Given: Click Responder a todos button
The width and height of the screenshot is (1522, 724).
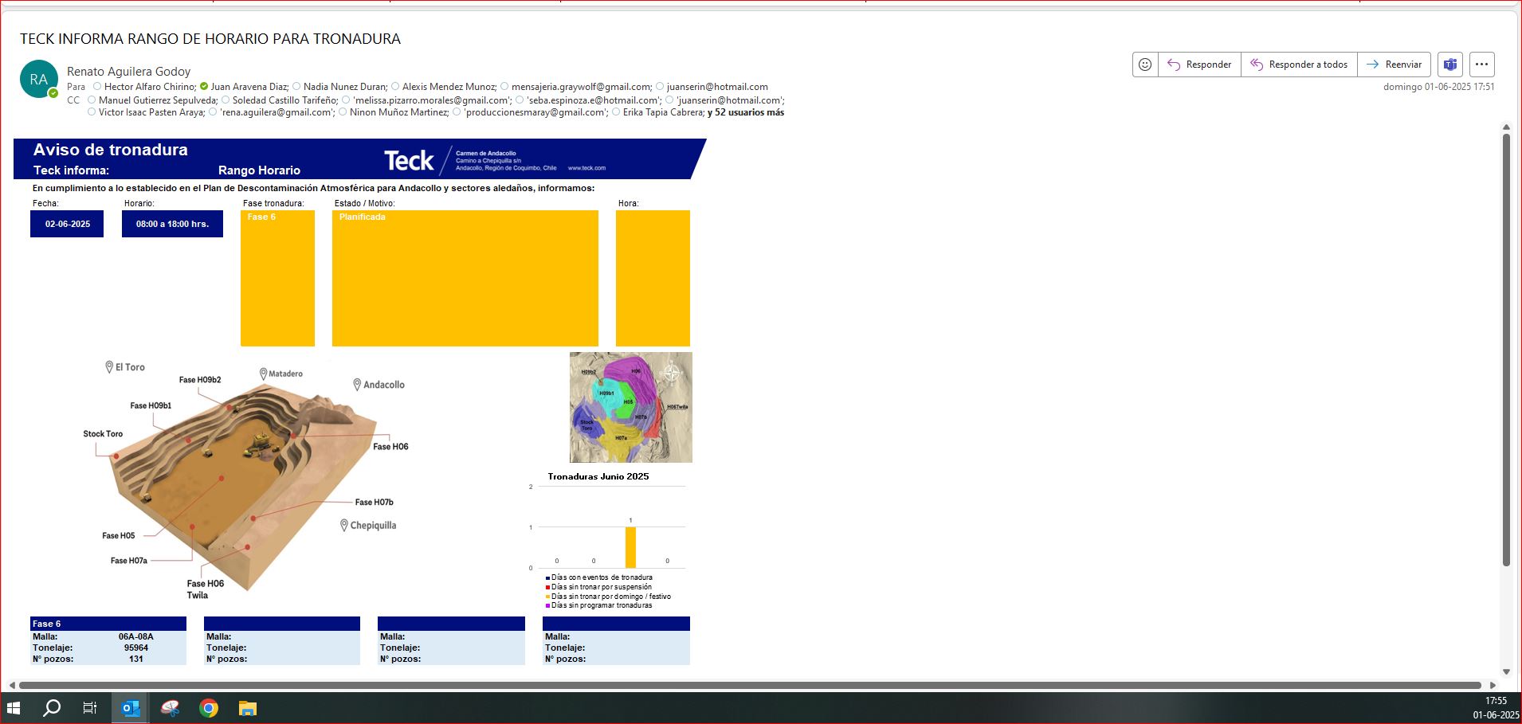Looking at the screenshot, I should coord(1299,65).
